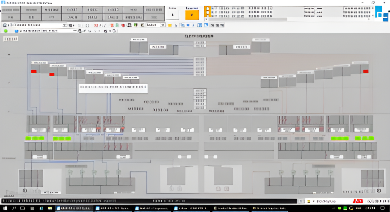Open Task View from the taskbar
The image size is (390, 212).
22,208
